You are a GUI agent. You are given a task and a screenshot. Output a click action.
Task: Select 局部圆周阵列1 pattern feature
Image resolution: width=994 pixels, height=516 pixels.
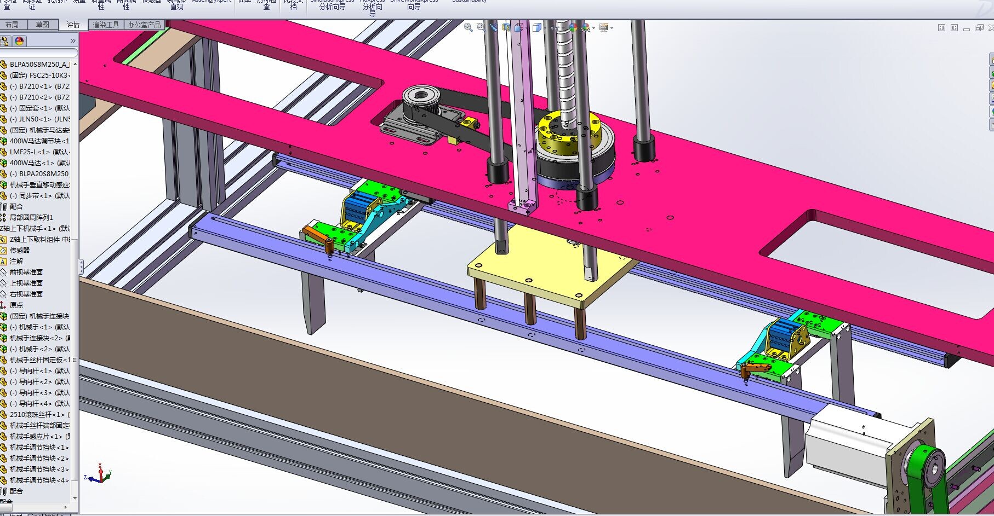[31, 217]
